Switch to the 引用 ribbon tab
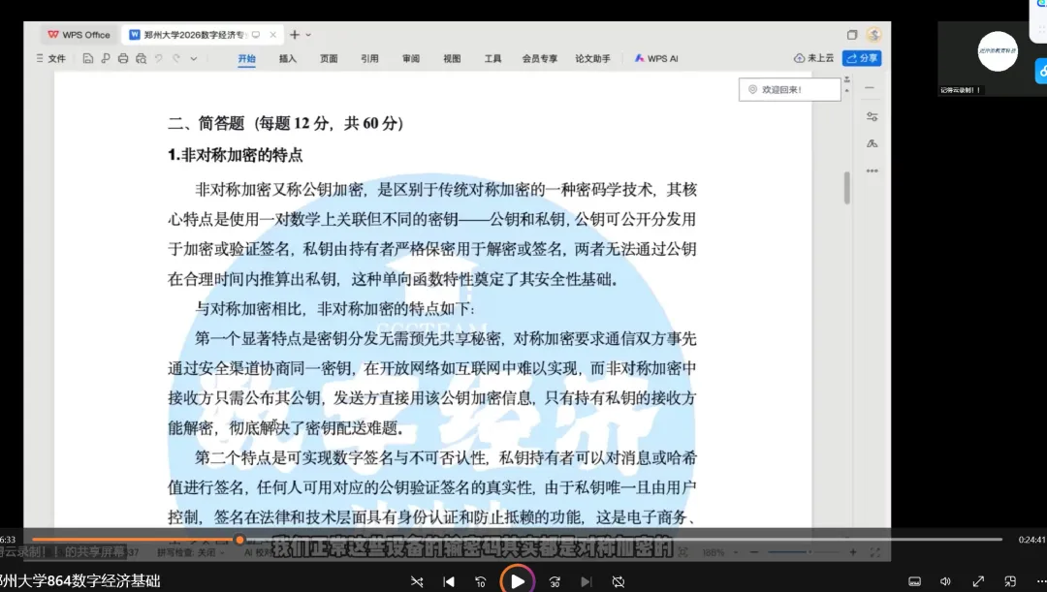 coord(370,59)
